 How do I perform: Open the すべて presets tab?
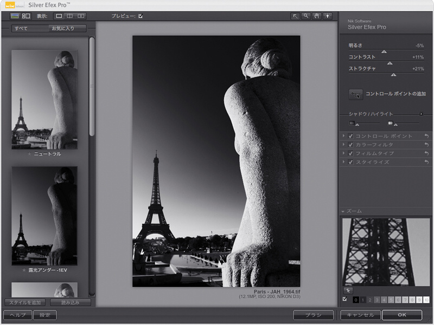tap(21, 28)
